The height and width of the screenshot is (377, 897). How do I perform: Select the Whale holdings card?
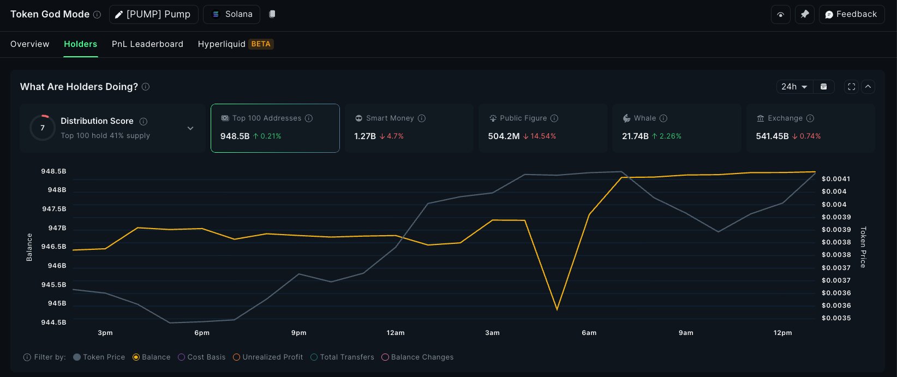676,128
